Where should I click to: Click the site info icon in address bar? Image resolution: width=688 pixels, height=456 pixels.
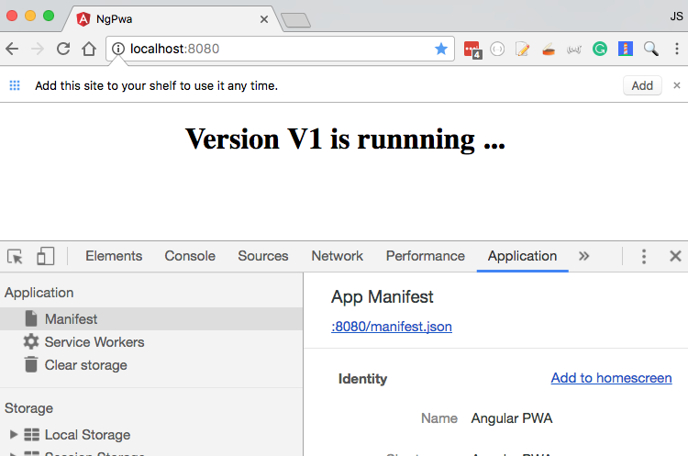coord(118,49)
